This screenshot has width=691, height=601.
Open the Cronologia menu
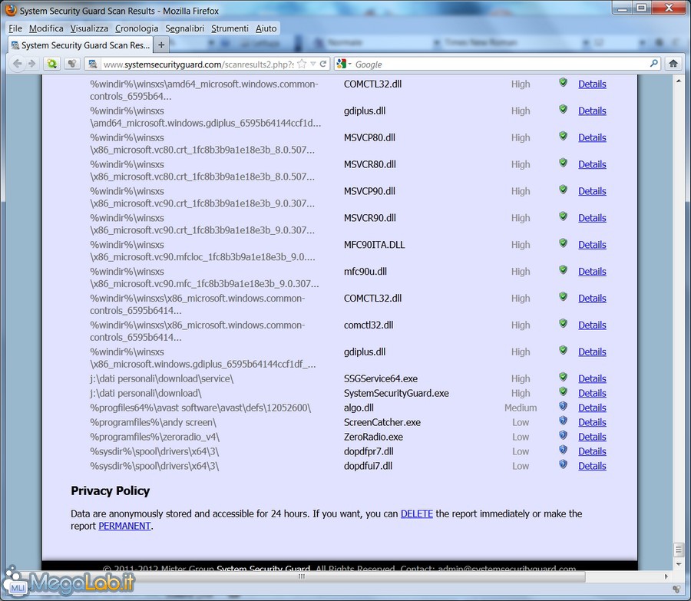[137, 28]
